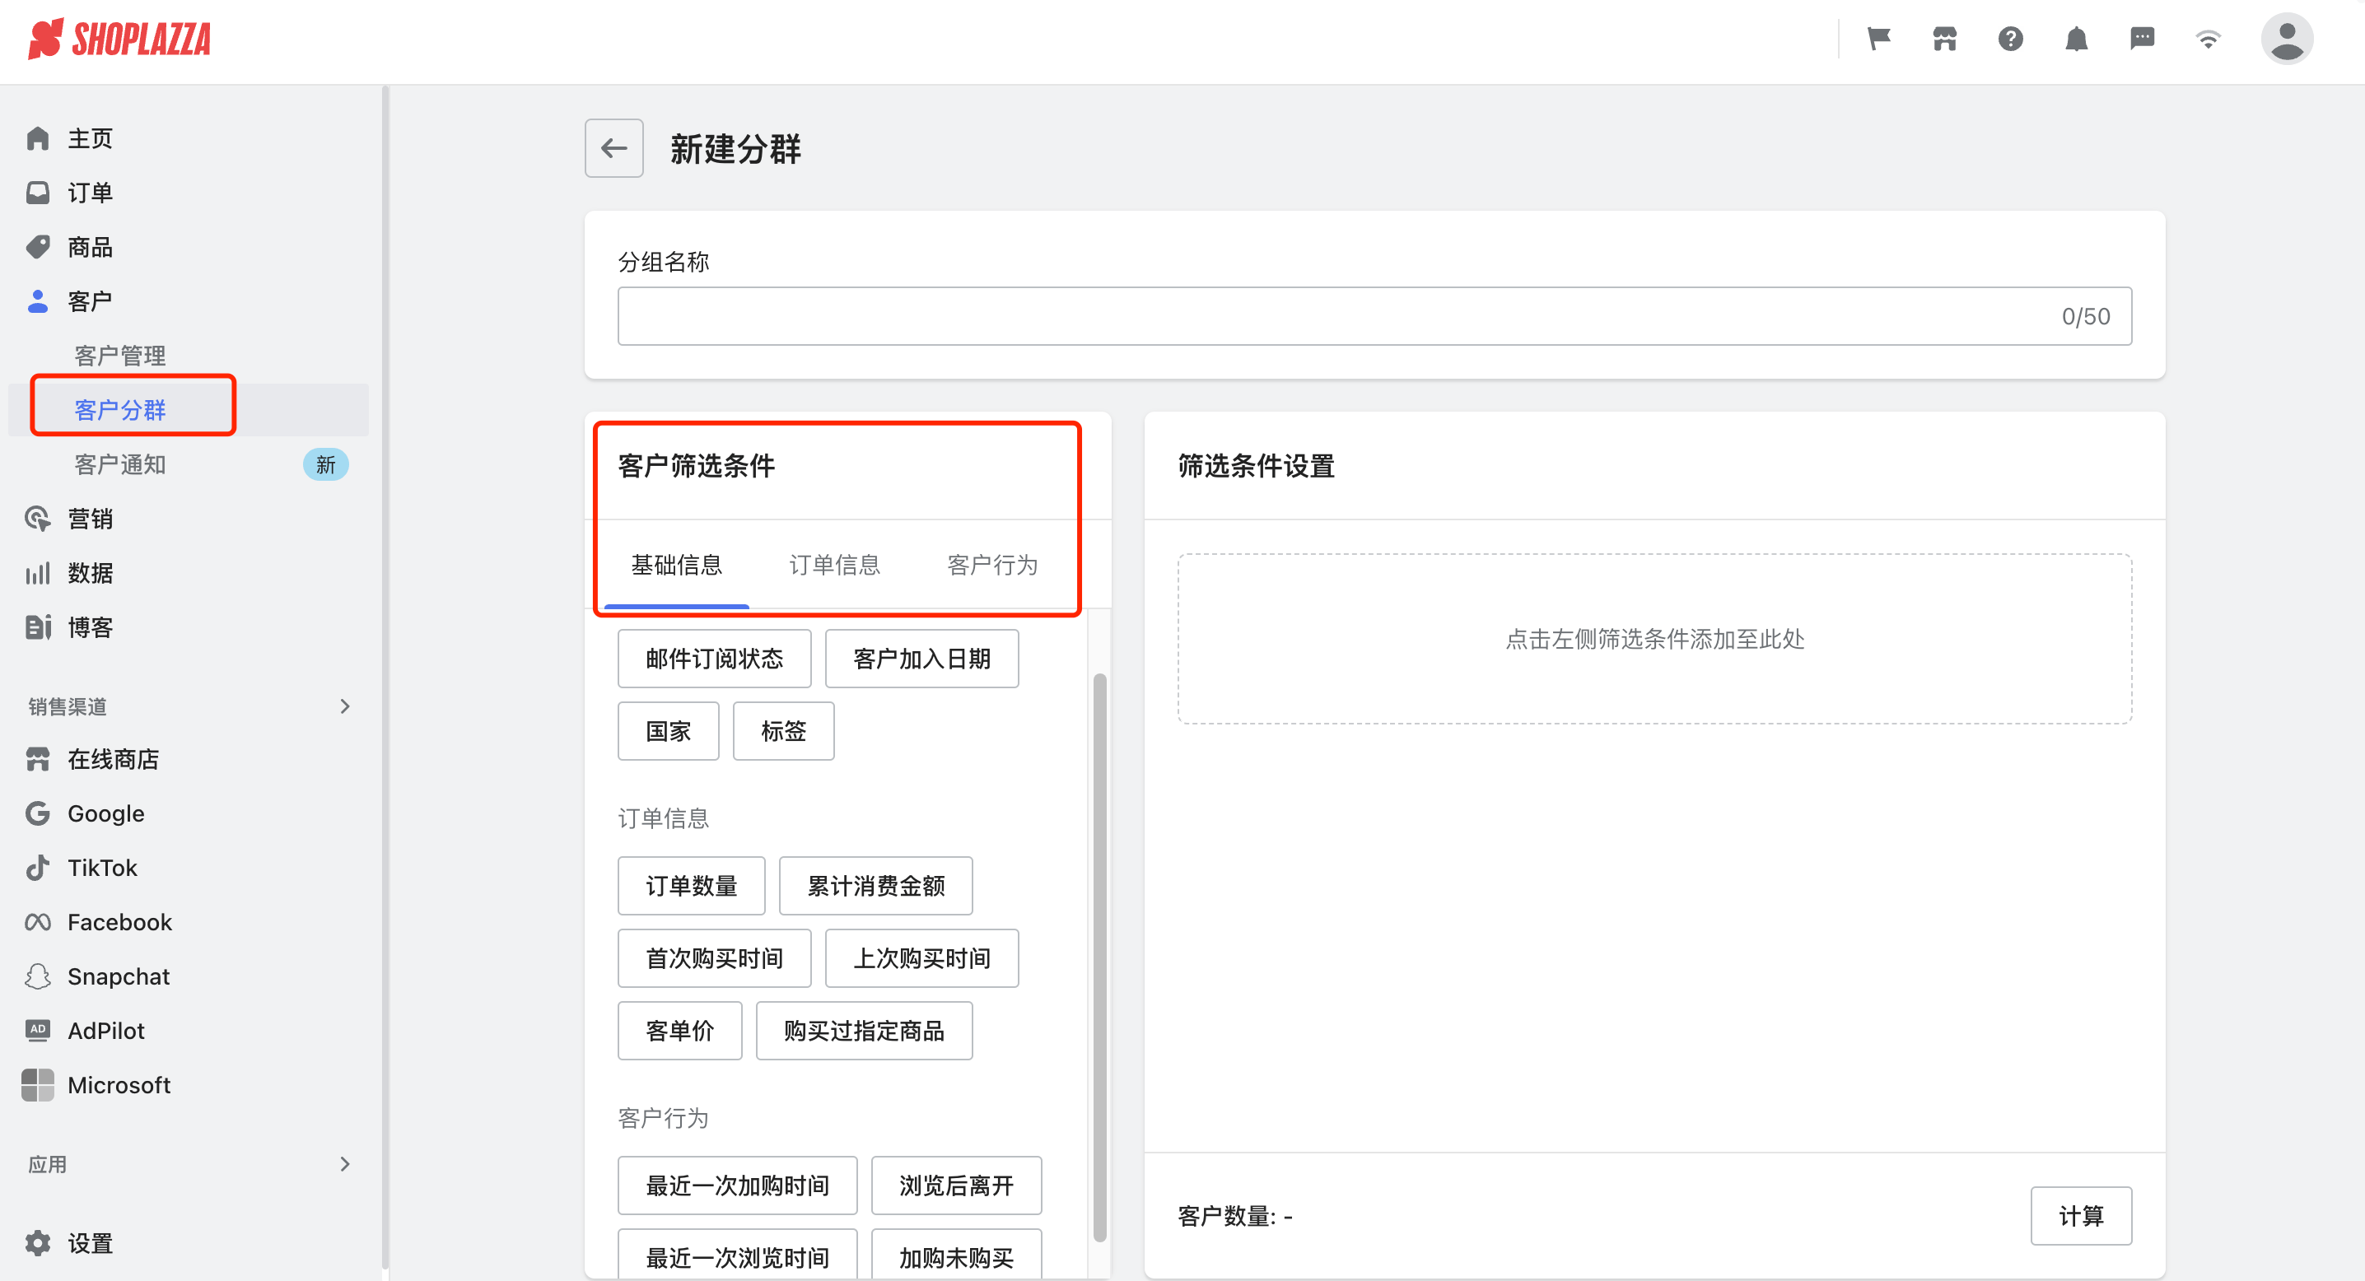
Task: Open the chat message icon
Action: point(2142,39)
